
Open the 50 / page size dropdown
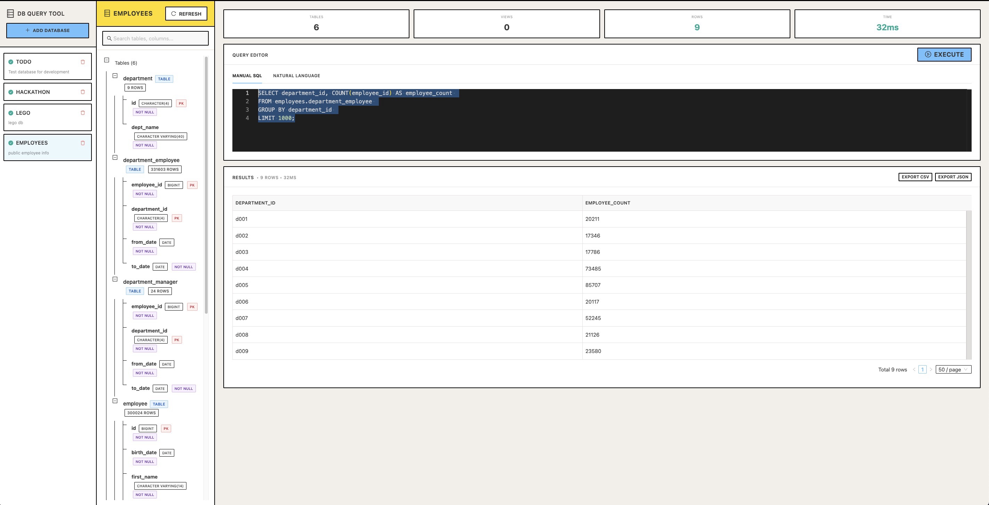(x=953, y=370)
